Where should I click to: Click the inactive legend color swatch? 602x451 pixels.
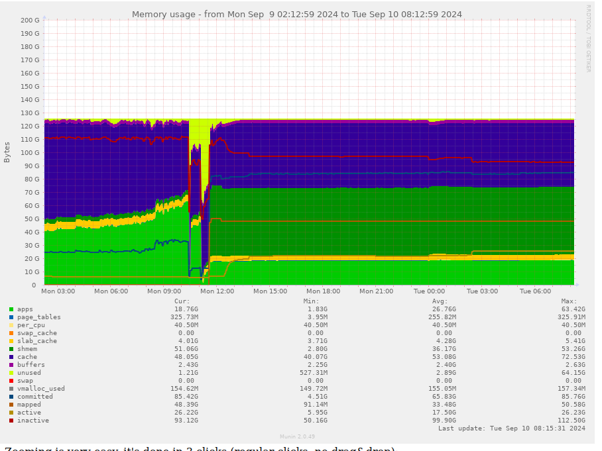click(11, 421)
